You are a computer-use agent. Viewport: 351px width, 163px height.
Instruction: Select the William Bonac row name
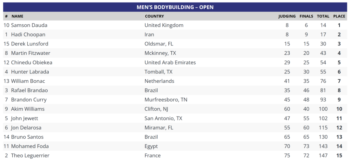tap(28, 81)
